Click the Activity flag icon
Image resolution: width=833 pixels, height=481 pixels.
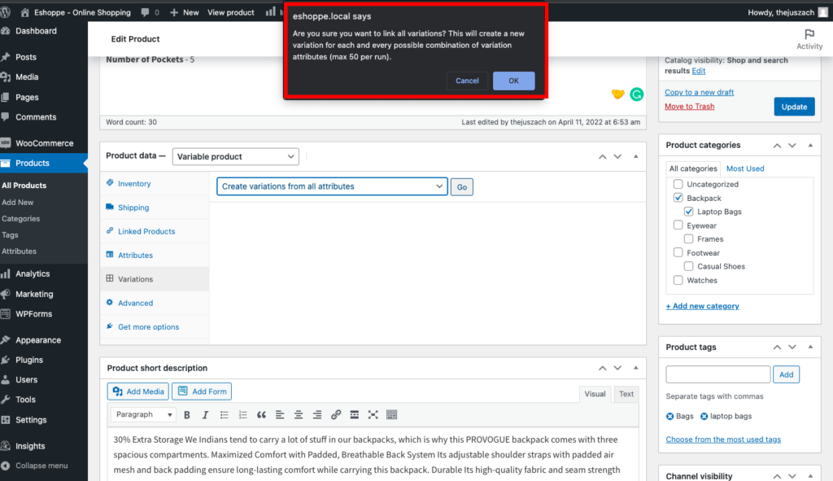[809, 34]
